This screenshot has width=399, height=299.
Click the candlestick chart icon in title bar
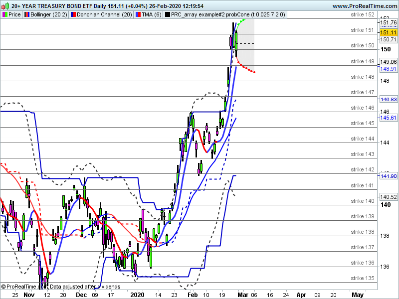pyautogui.click(x=5, y=5)
